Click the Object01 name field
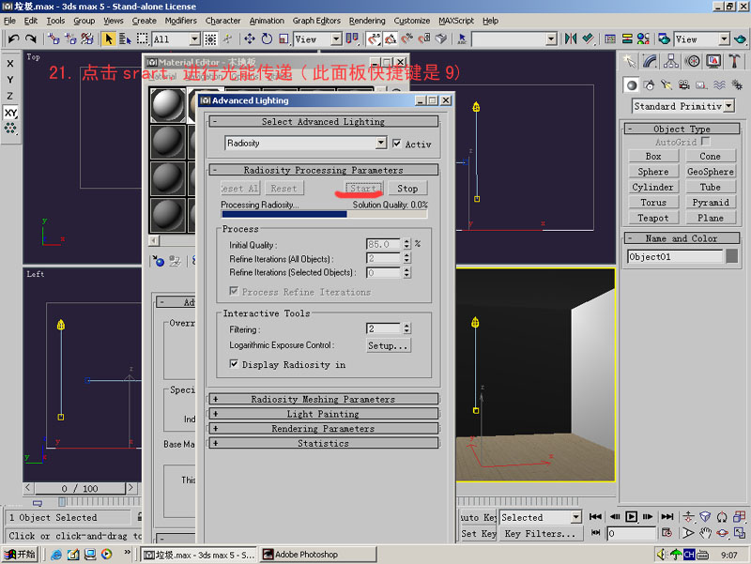 click(x=674, y=256)
